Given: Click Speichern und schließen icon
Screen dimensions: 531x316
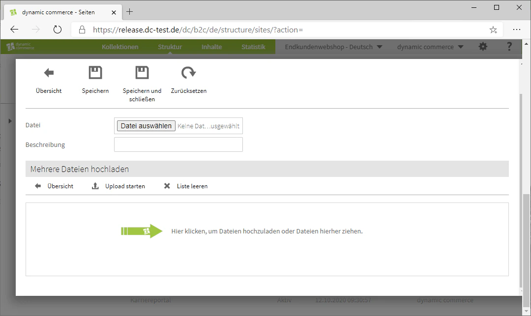Looking at the screenshot, I should 142,72.
